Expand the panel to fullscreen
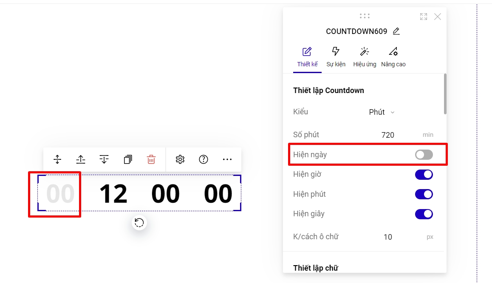This screenshot has width=492, height=283. click(x=424, y=17)
